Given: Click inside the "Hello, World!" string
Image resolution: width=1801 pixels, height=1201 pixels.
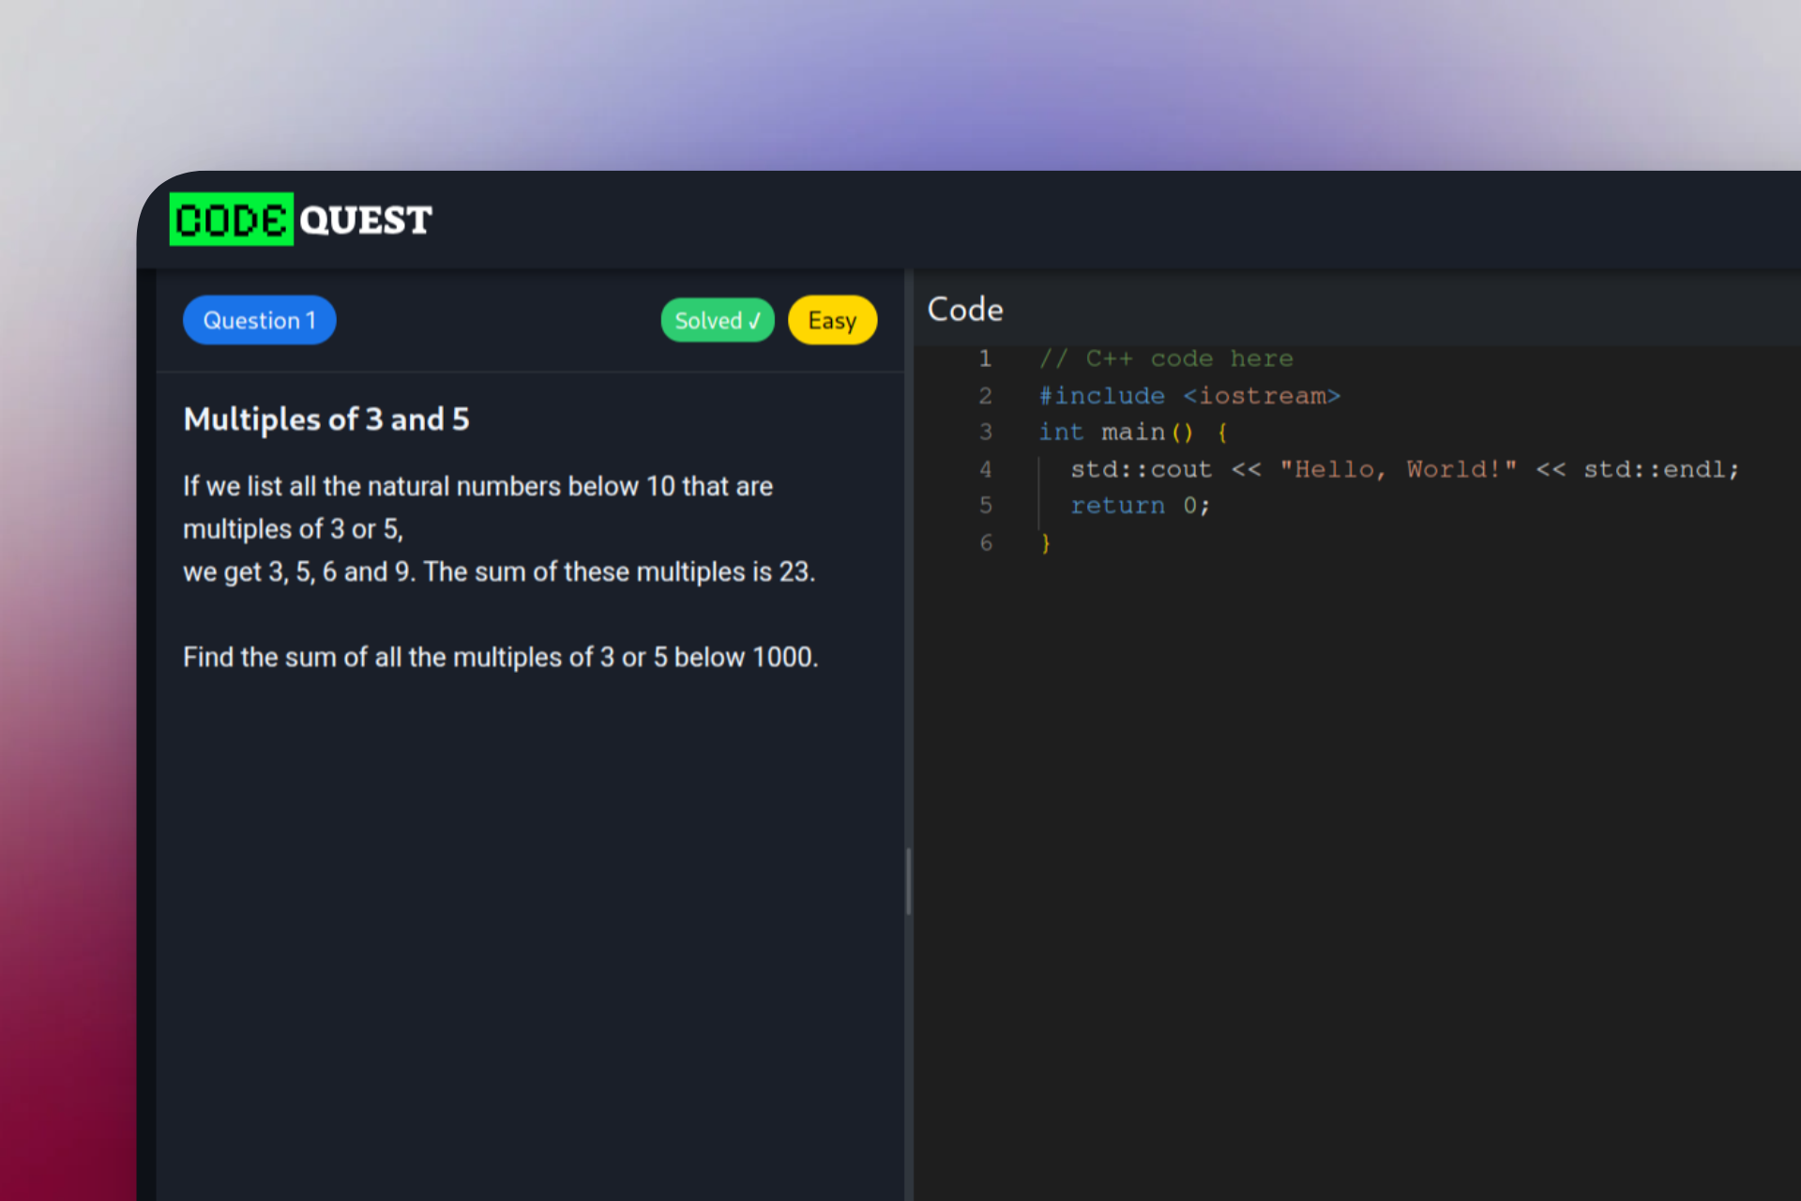Looking at the screenshot, I should (x=1398, y=469).
